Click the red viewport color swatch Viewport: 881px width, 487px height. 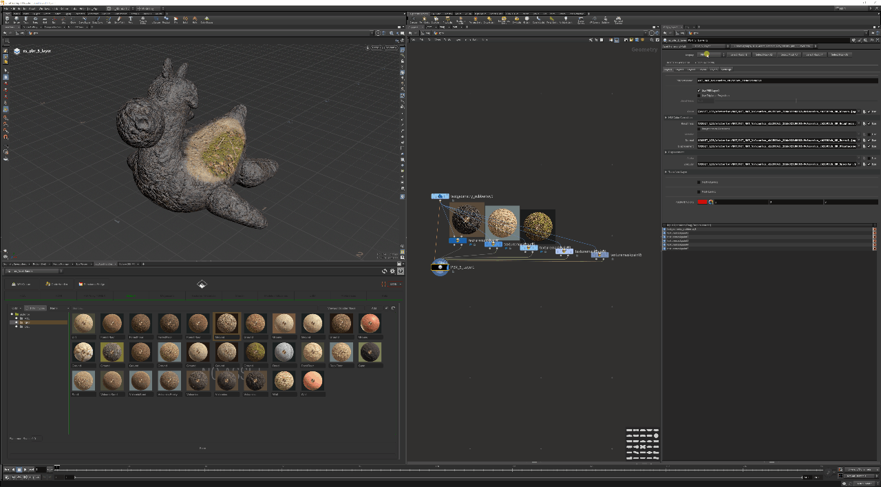tap(702, 202)
